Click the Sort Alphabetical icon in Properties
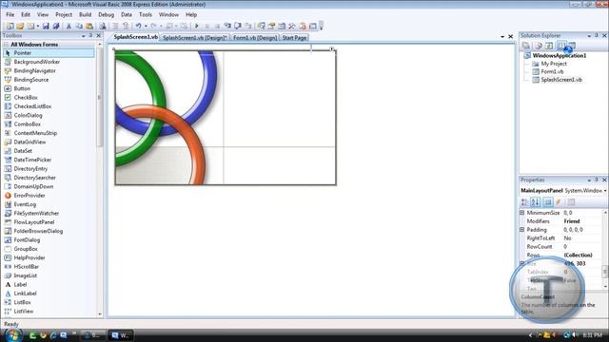 [x=535, y=202]
